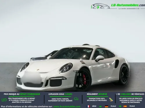Click 'FILIALE' label next to Spanish flag
Image resolution: width=145 pixels, height=108 pixels.
[132, 106]
